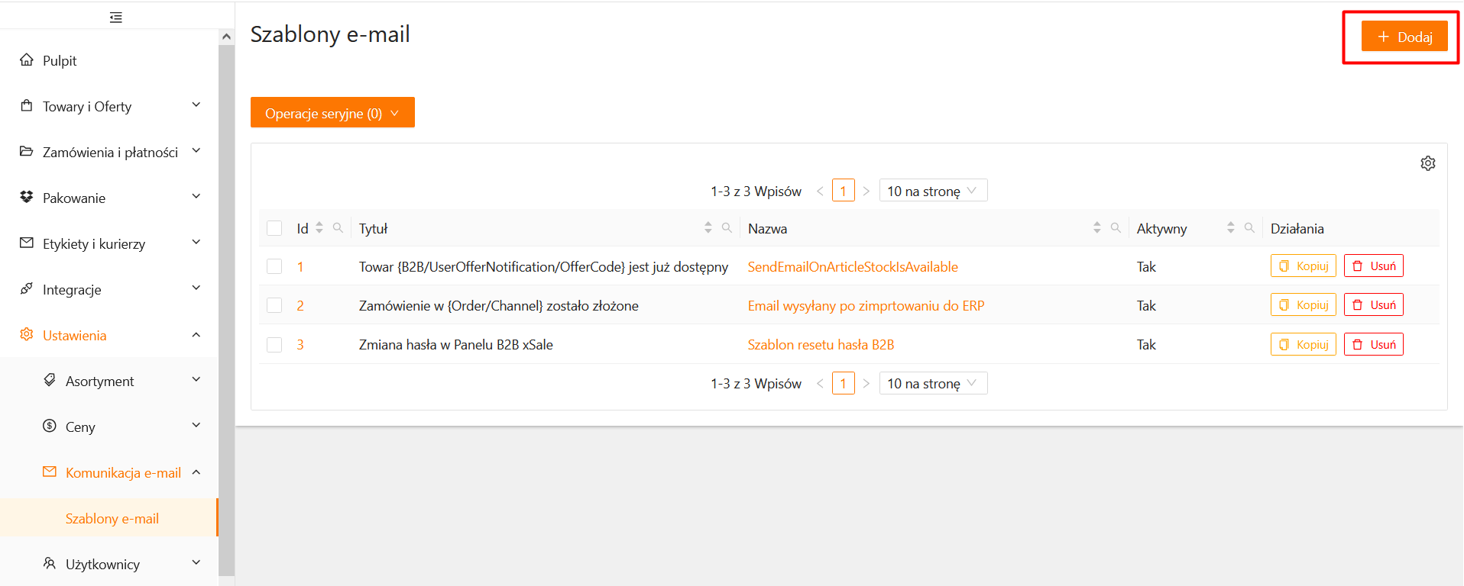Delete template 2 with the Usuń button
This screenshot has height=586, width=1464.
[x=1373, y=305]
